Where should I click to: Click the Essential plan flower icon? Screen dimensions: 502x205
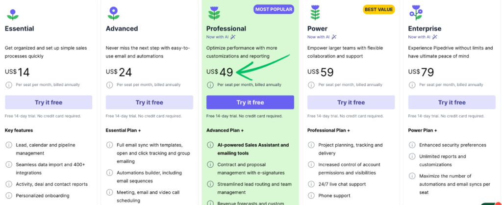coord(13,13)
